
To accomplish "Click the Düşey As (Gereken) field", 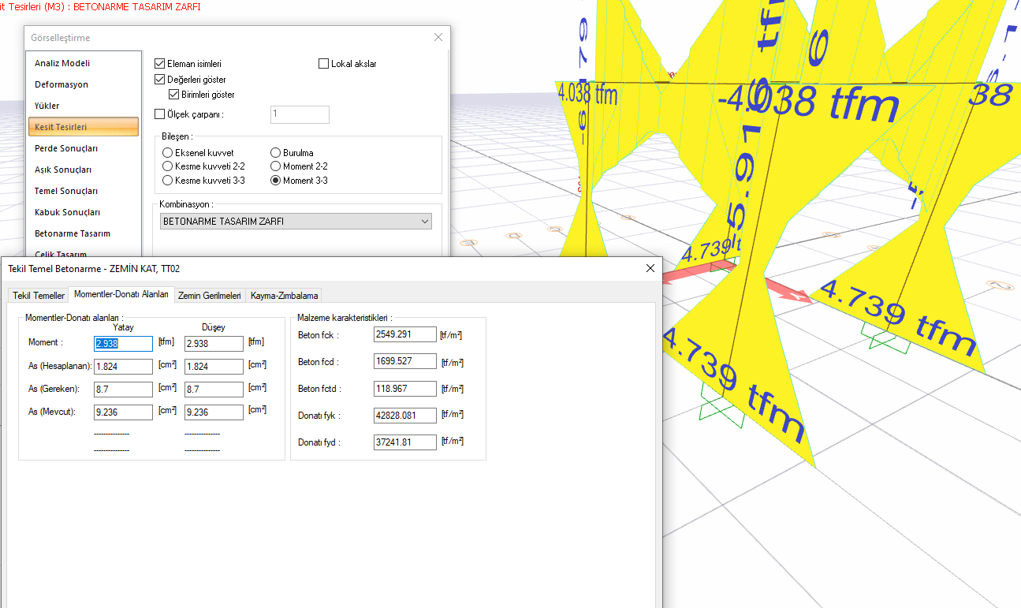I will coord(214,390).
